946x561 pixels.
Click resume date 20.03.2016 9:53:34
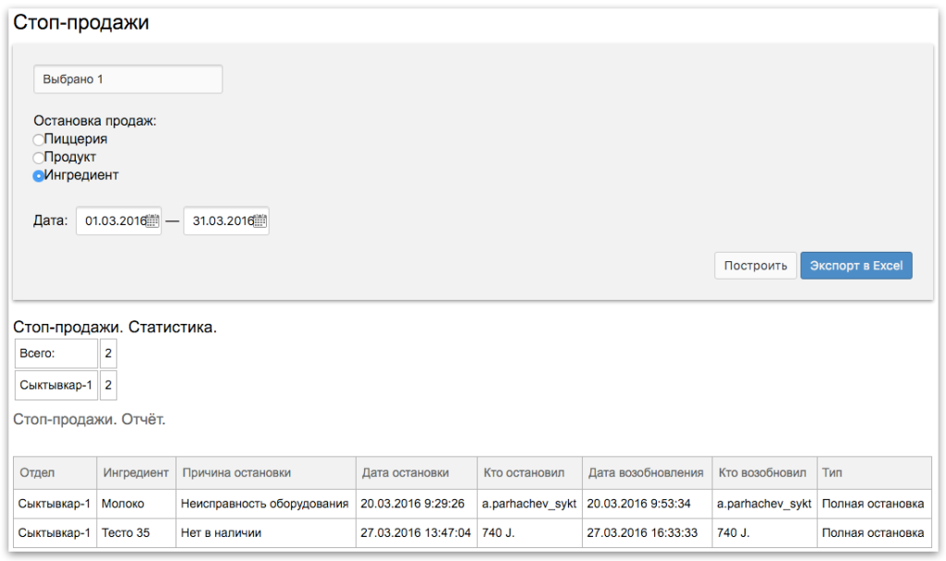pyautogui.click(x=648, y=504)
